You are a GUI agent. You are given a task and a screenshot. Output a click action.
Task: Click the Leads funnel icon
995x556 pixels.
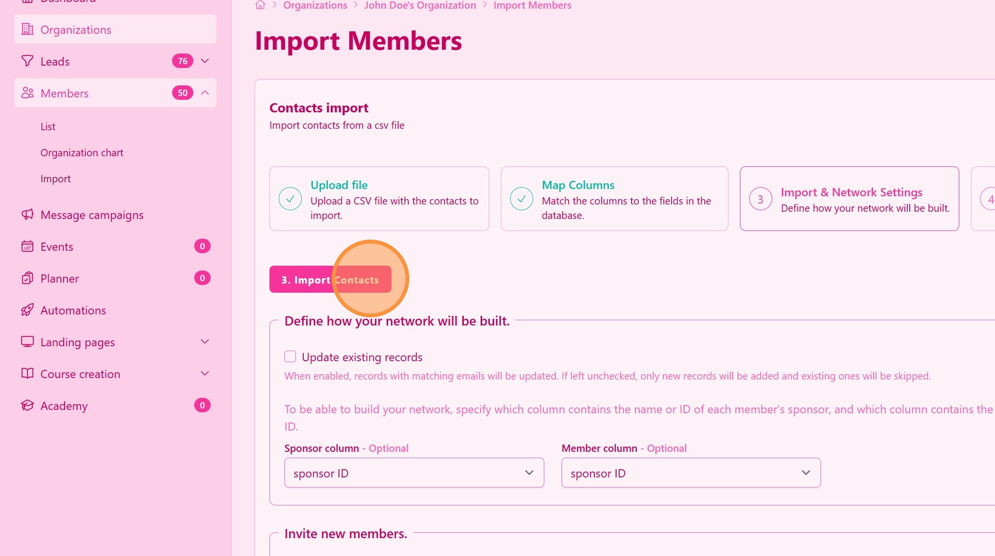click(x=27, y=61)
